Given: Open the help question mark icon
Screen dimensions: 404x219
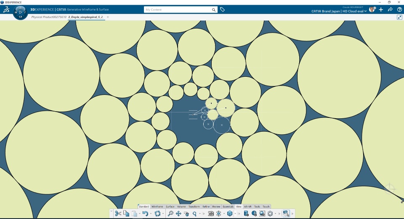Looking at the screenshot, I should [399, 10].
